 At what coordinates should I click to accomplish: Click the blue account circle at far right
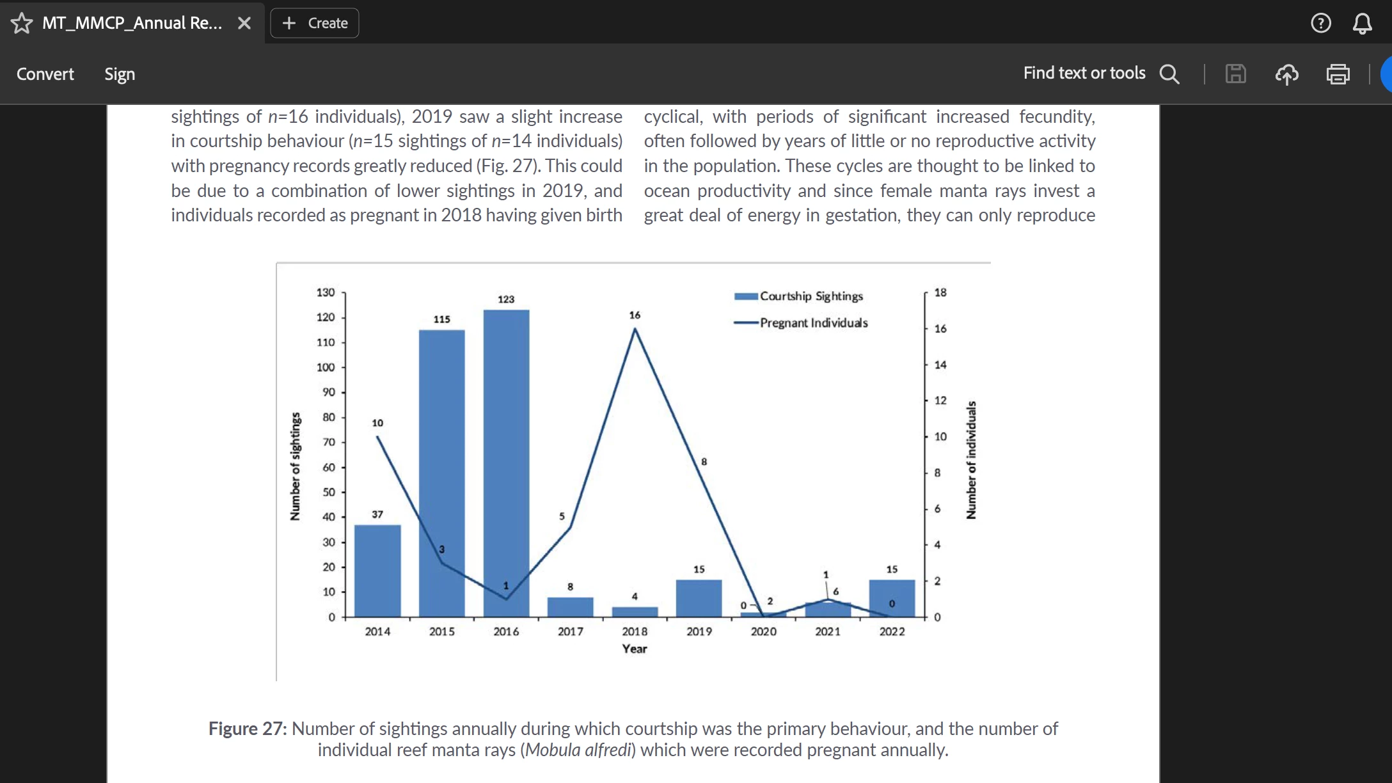[x=1387, y=74]
